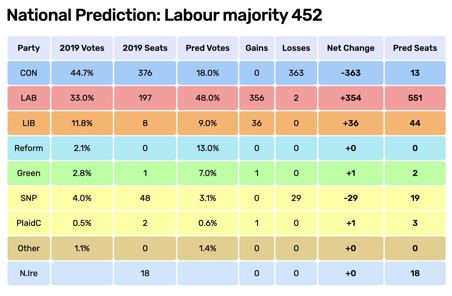This screenshot has height=296, width=452.
Task: Click Labour's predicted seats value 551
Action: point(415,98)
